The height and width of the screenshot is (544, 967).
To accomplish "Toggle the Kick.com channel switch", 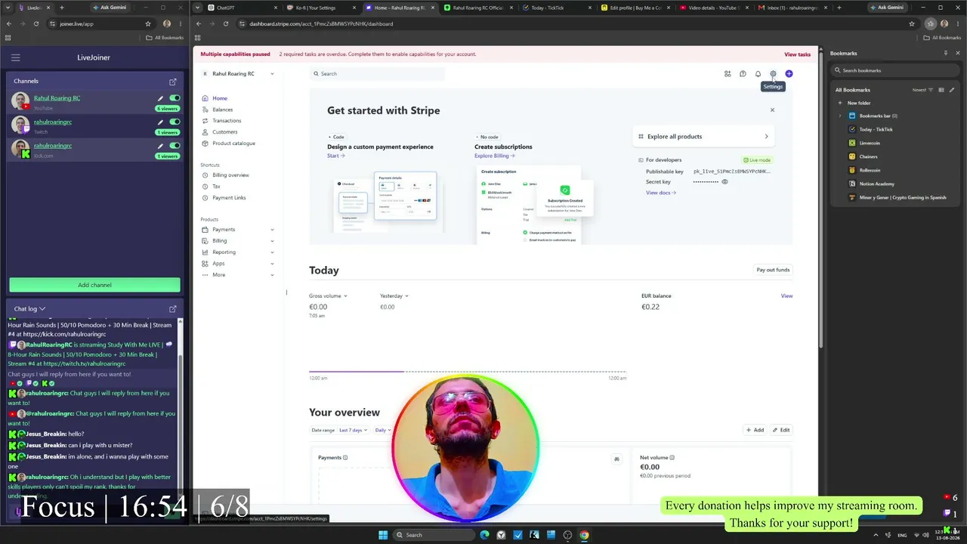I will (175, 146).
